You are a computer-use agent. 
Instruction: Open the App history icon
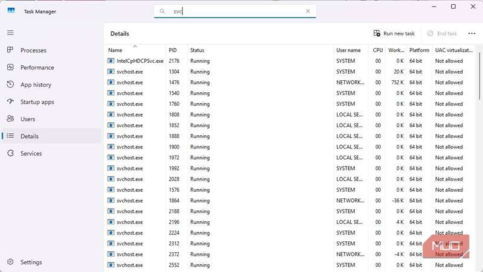pyautogui.click(x=10, y=84)
